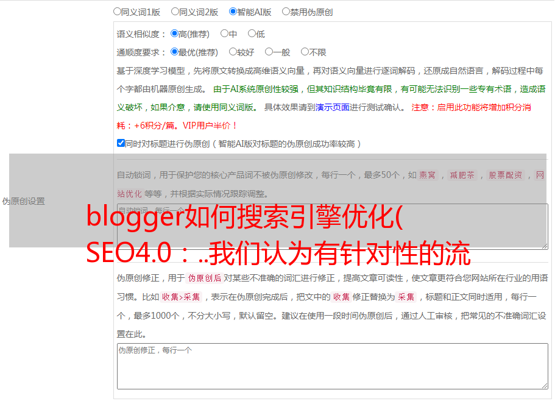Open the 演示页面 link

333,107
